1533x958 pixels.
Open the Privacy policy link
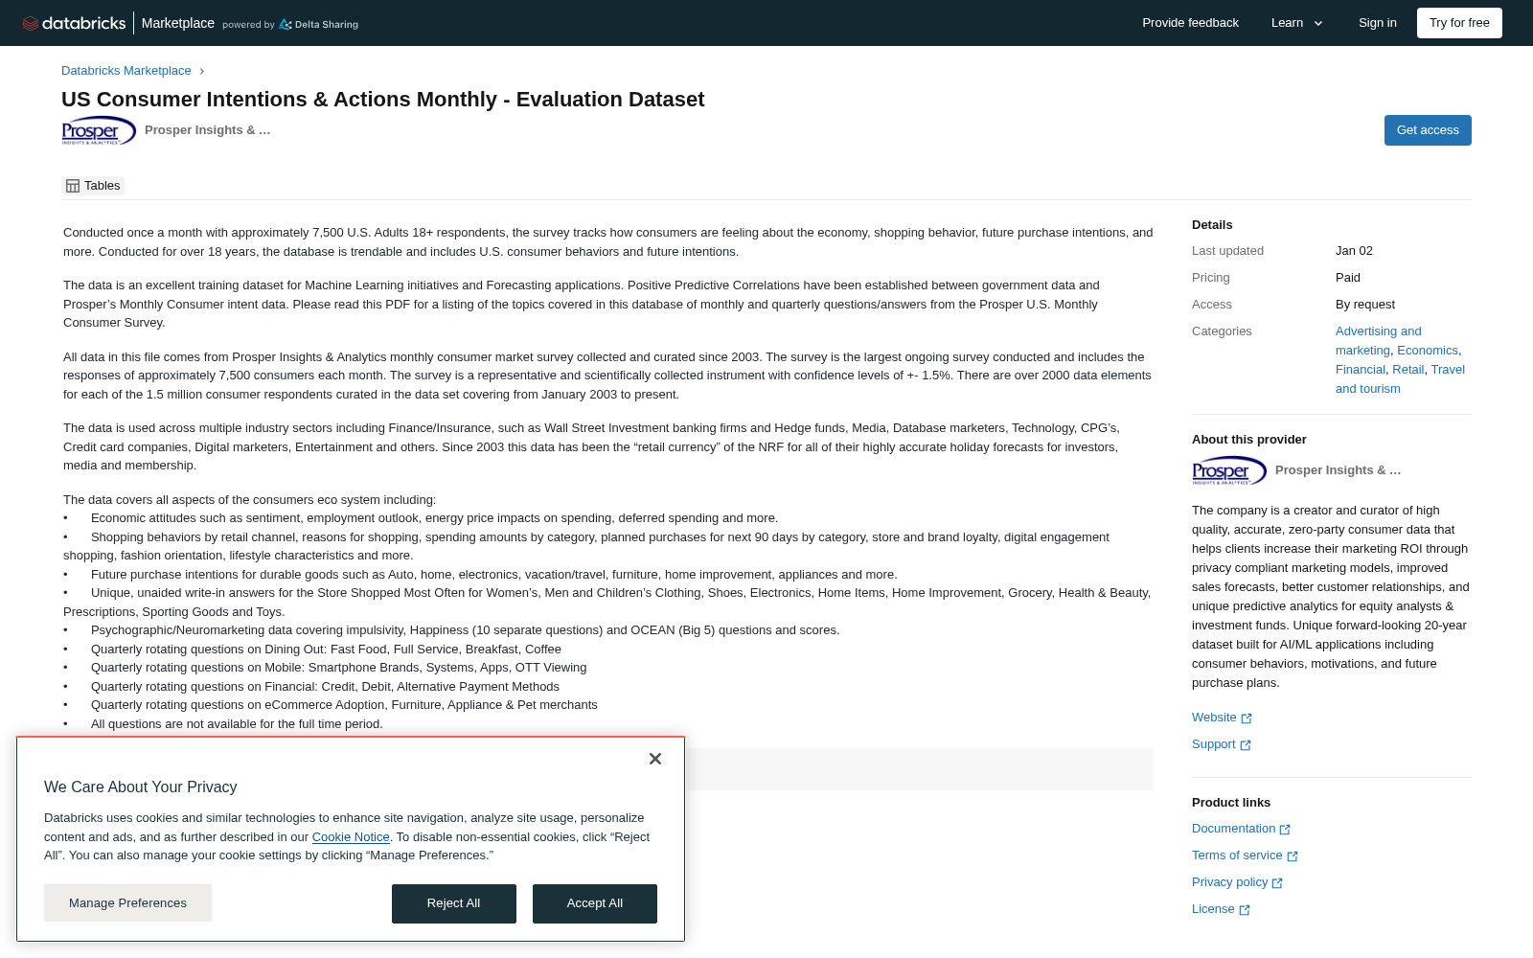(x=1237, y=882)
